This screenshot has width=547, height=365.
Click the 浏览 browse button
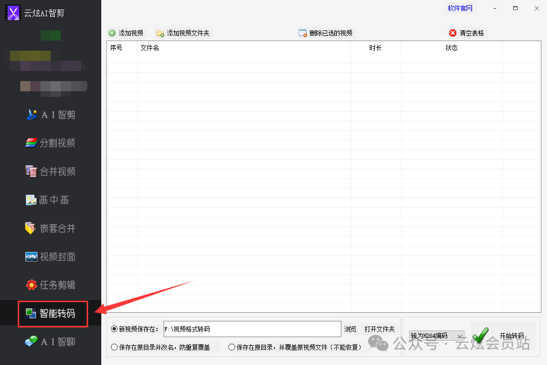point(350,329)
